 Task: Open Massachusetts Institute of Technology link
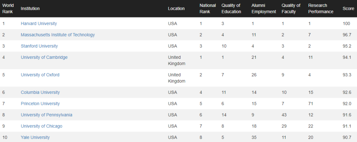coord(58,35)
